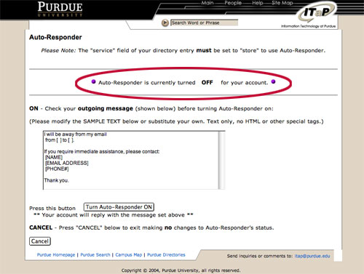Screen dimensions: 364x274
Task: Follow the Purdue Homepage link
Action: coord(56,255)
